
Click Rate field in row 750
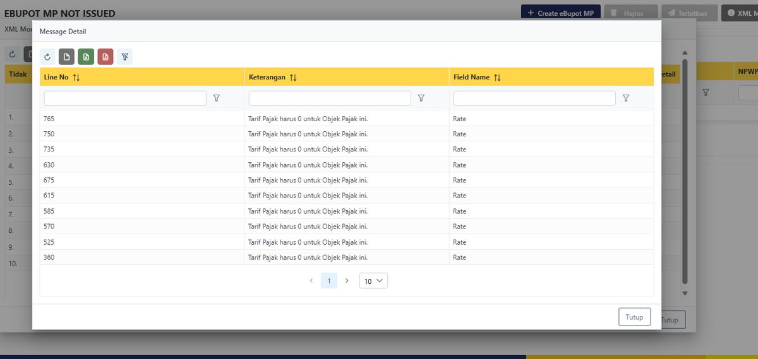[x=459, y=134]
